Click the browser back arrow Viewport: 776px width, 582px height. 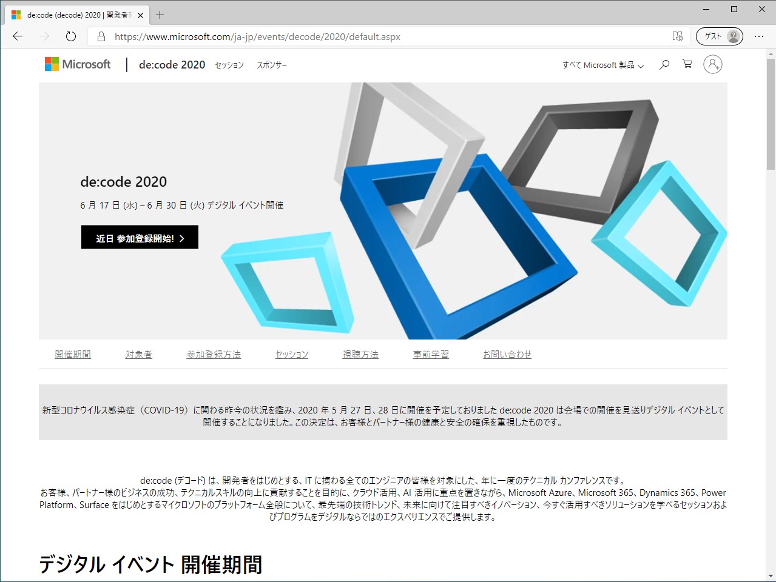pos(17,36)
